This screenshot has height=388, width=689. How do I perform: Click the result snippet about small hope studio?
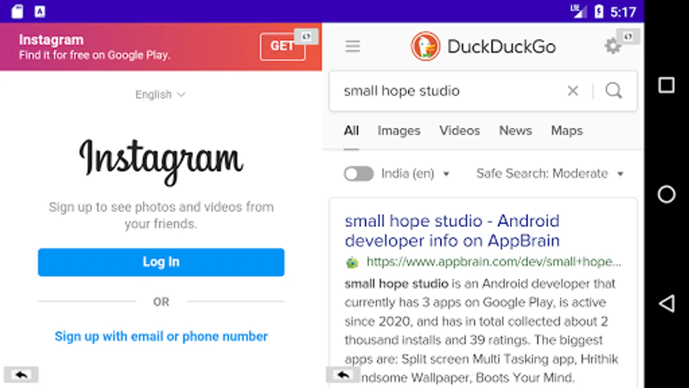click(481, 331)
